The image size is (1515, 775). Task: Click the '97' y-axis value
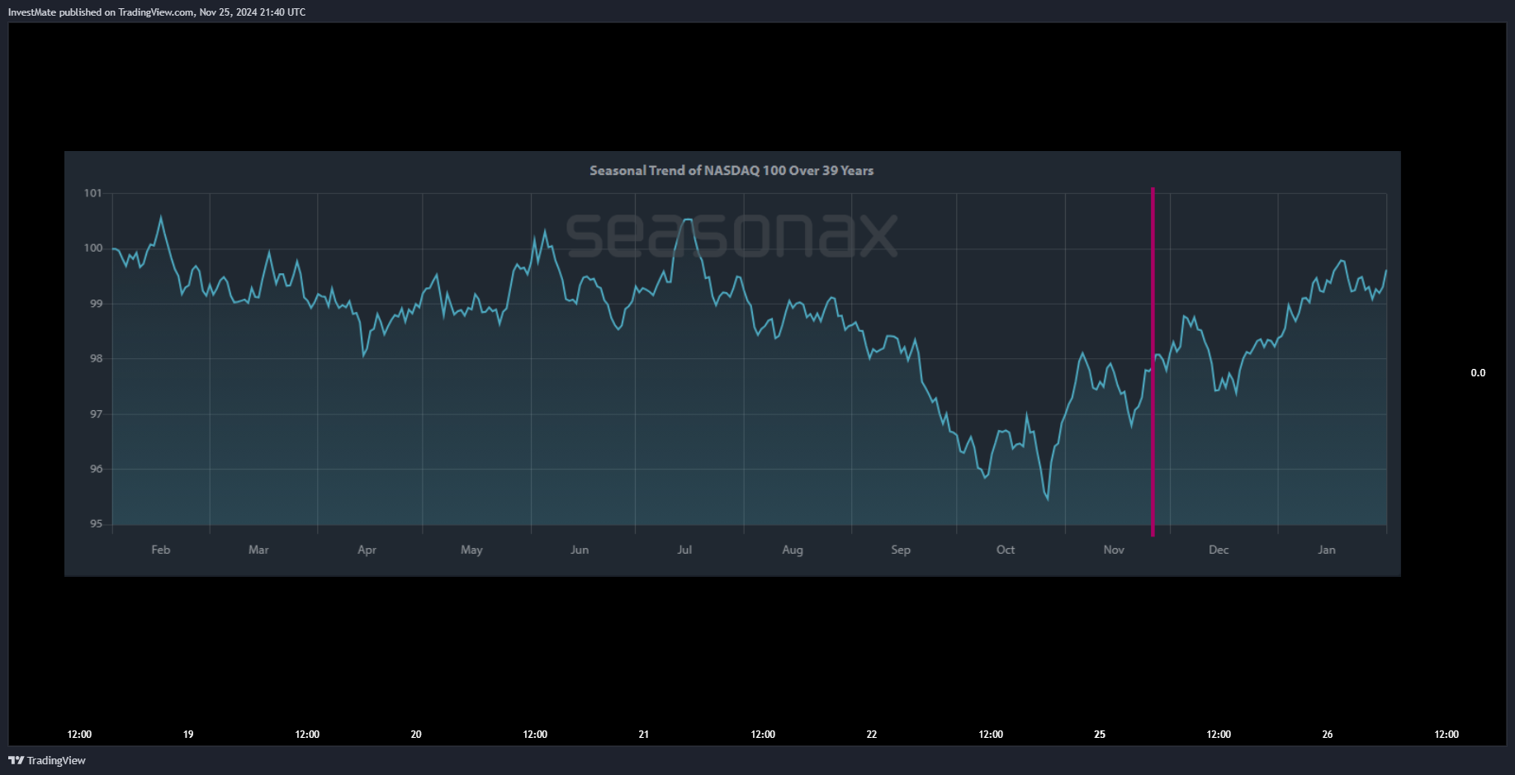coord(97,413)
